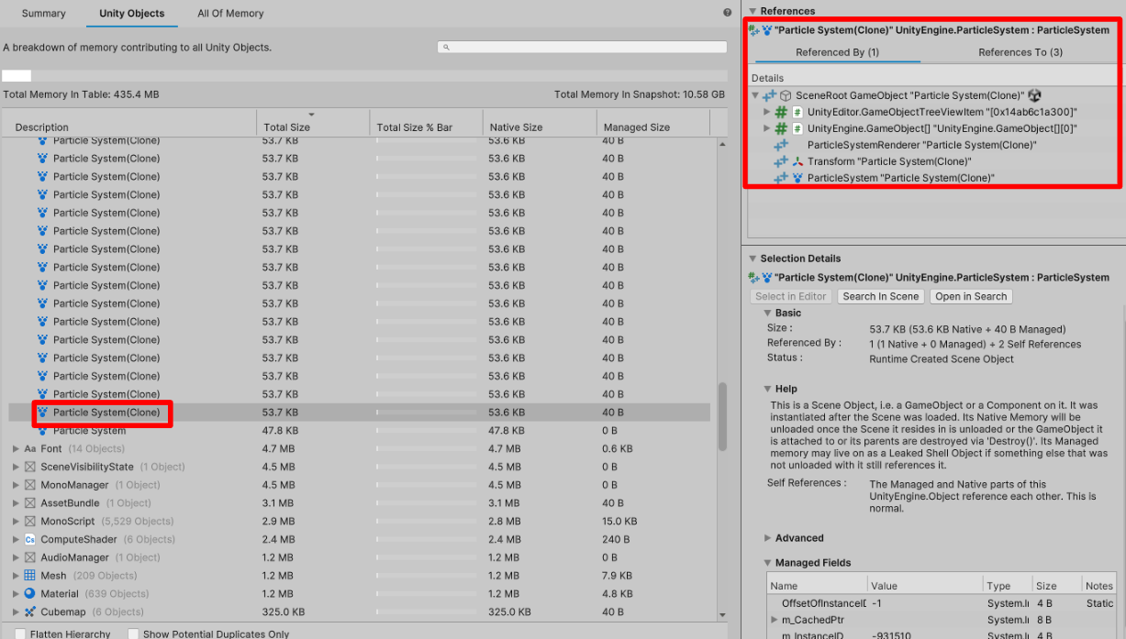Select the highlighted Particle System(Clone) row
The width and height of the screenshot is (1126, 639).
point(360,413)
